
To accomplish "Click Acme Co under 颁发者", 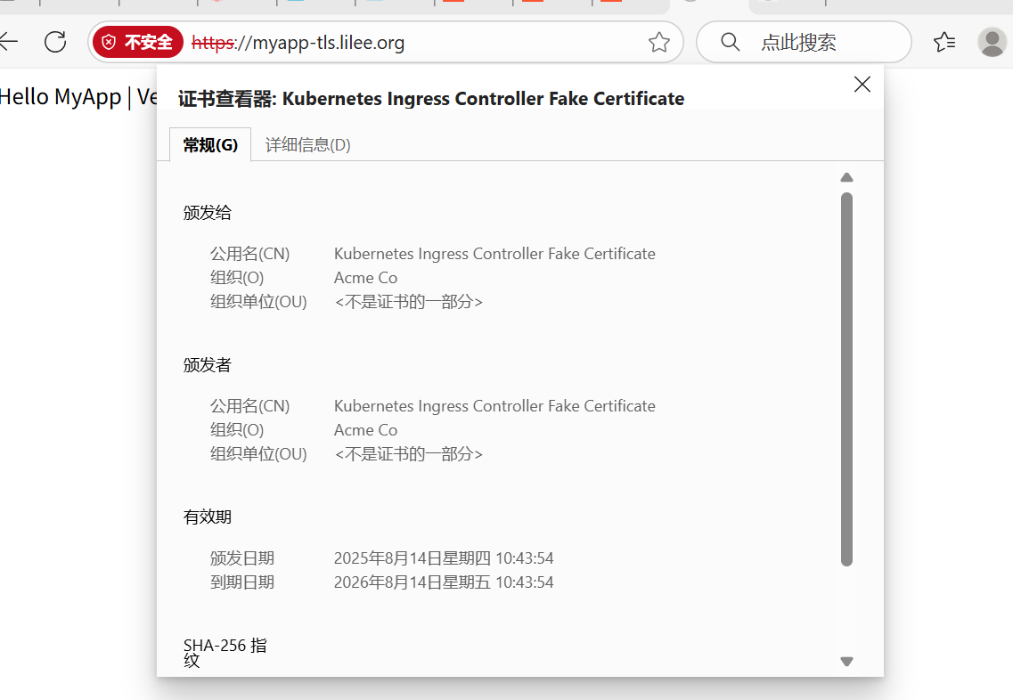I will click(365, 430).
